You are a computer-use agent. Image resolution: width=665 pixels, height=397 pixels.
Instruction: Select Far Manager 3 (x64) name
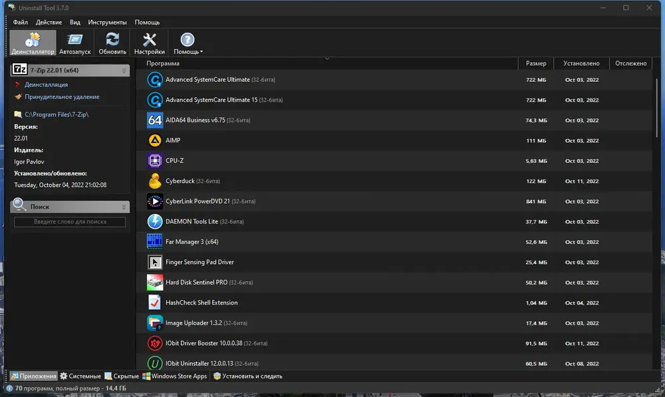click(x=192, y=242)
